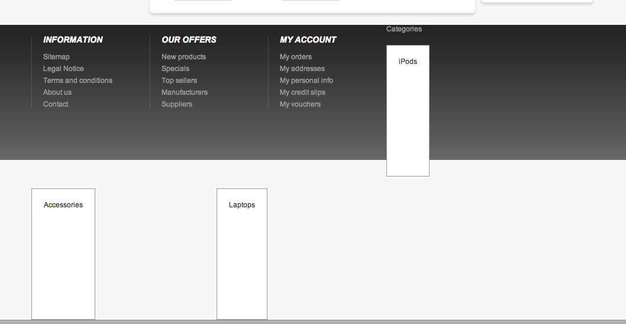This screenshot has height=324, width=626.
Task: Go to Terms and conditions
Action: pyautogui.click(x=78, y=81)
